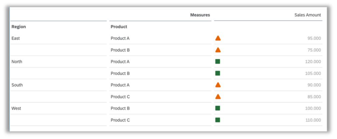Screen dimensions: 337x139
Task: Select the green square for North Product A
Action: (x=218, y=62)
